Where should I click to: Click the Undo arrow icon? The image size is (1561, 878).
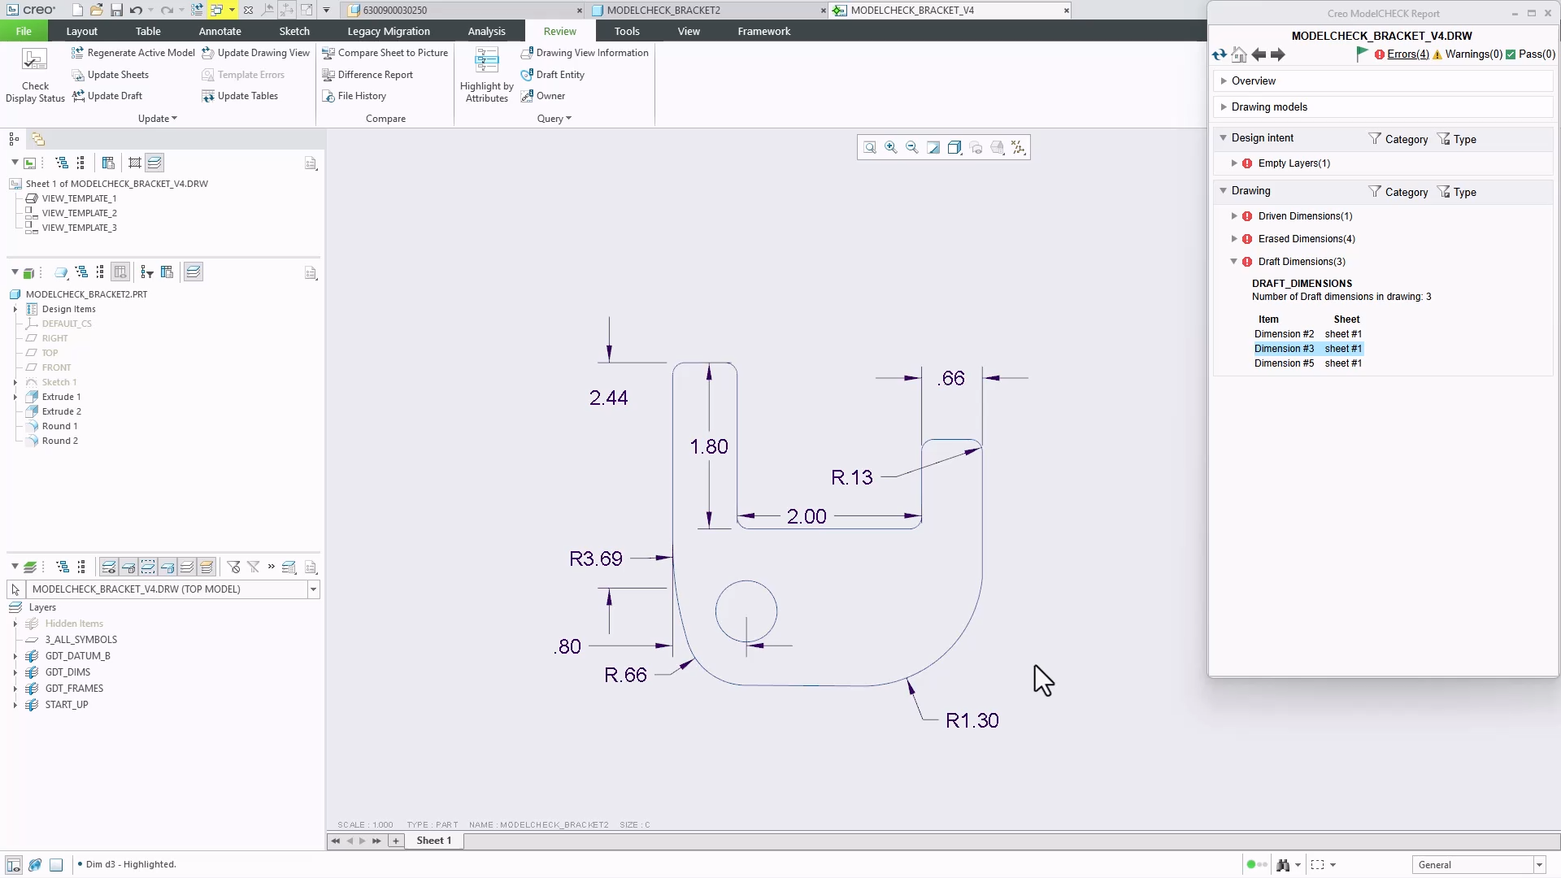coord(136,10)
